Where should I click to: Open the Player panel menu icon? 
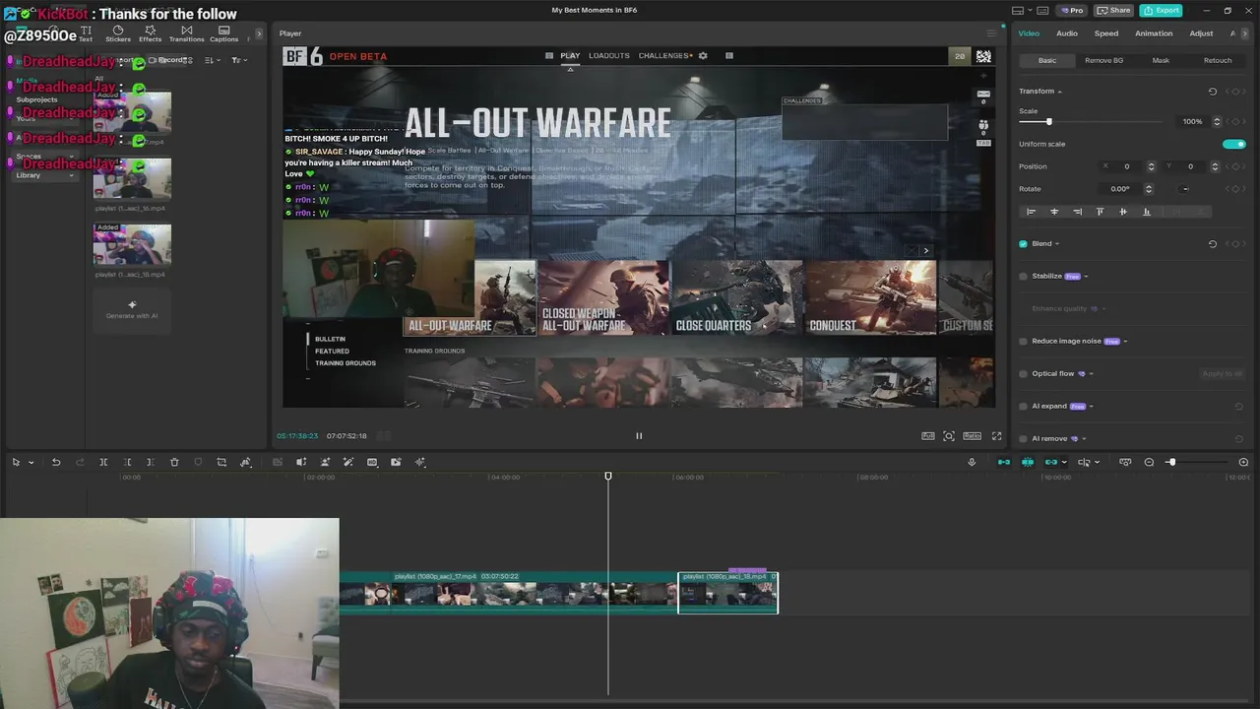pos(991,33)
